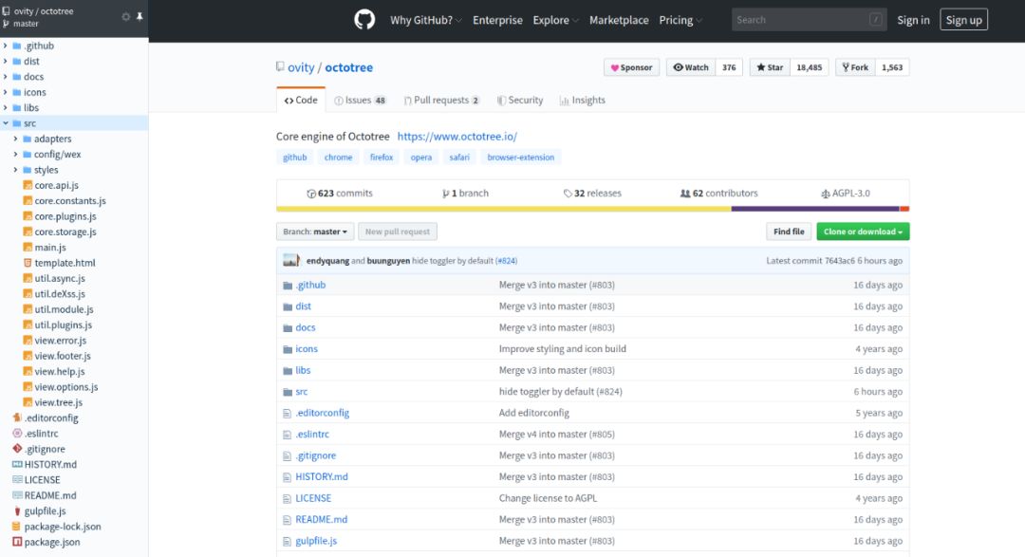Switch to the Pull requests tab
1025x557 pixels.
click(441, 100)
